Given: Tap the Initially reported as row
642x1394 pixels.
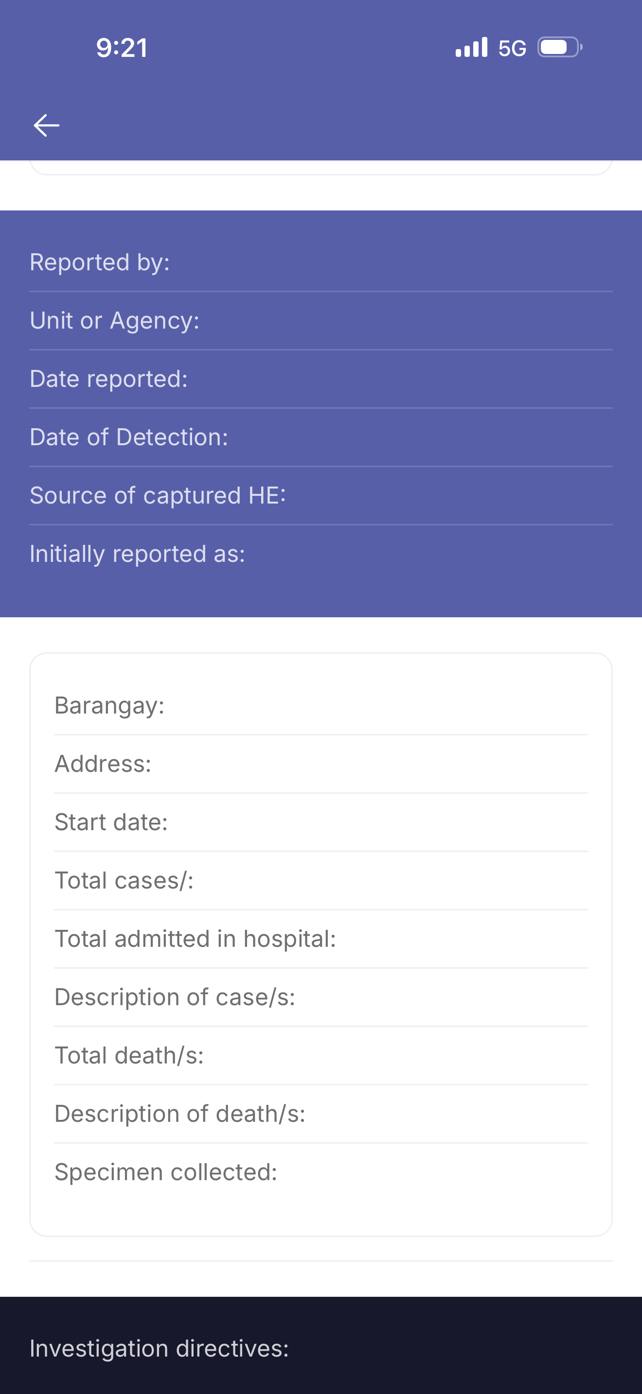Looking at the screenshot, I should click(x=321, y=554).
